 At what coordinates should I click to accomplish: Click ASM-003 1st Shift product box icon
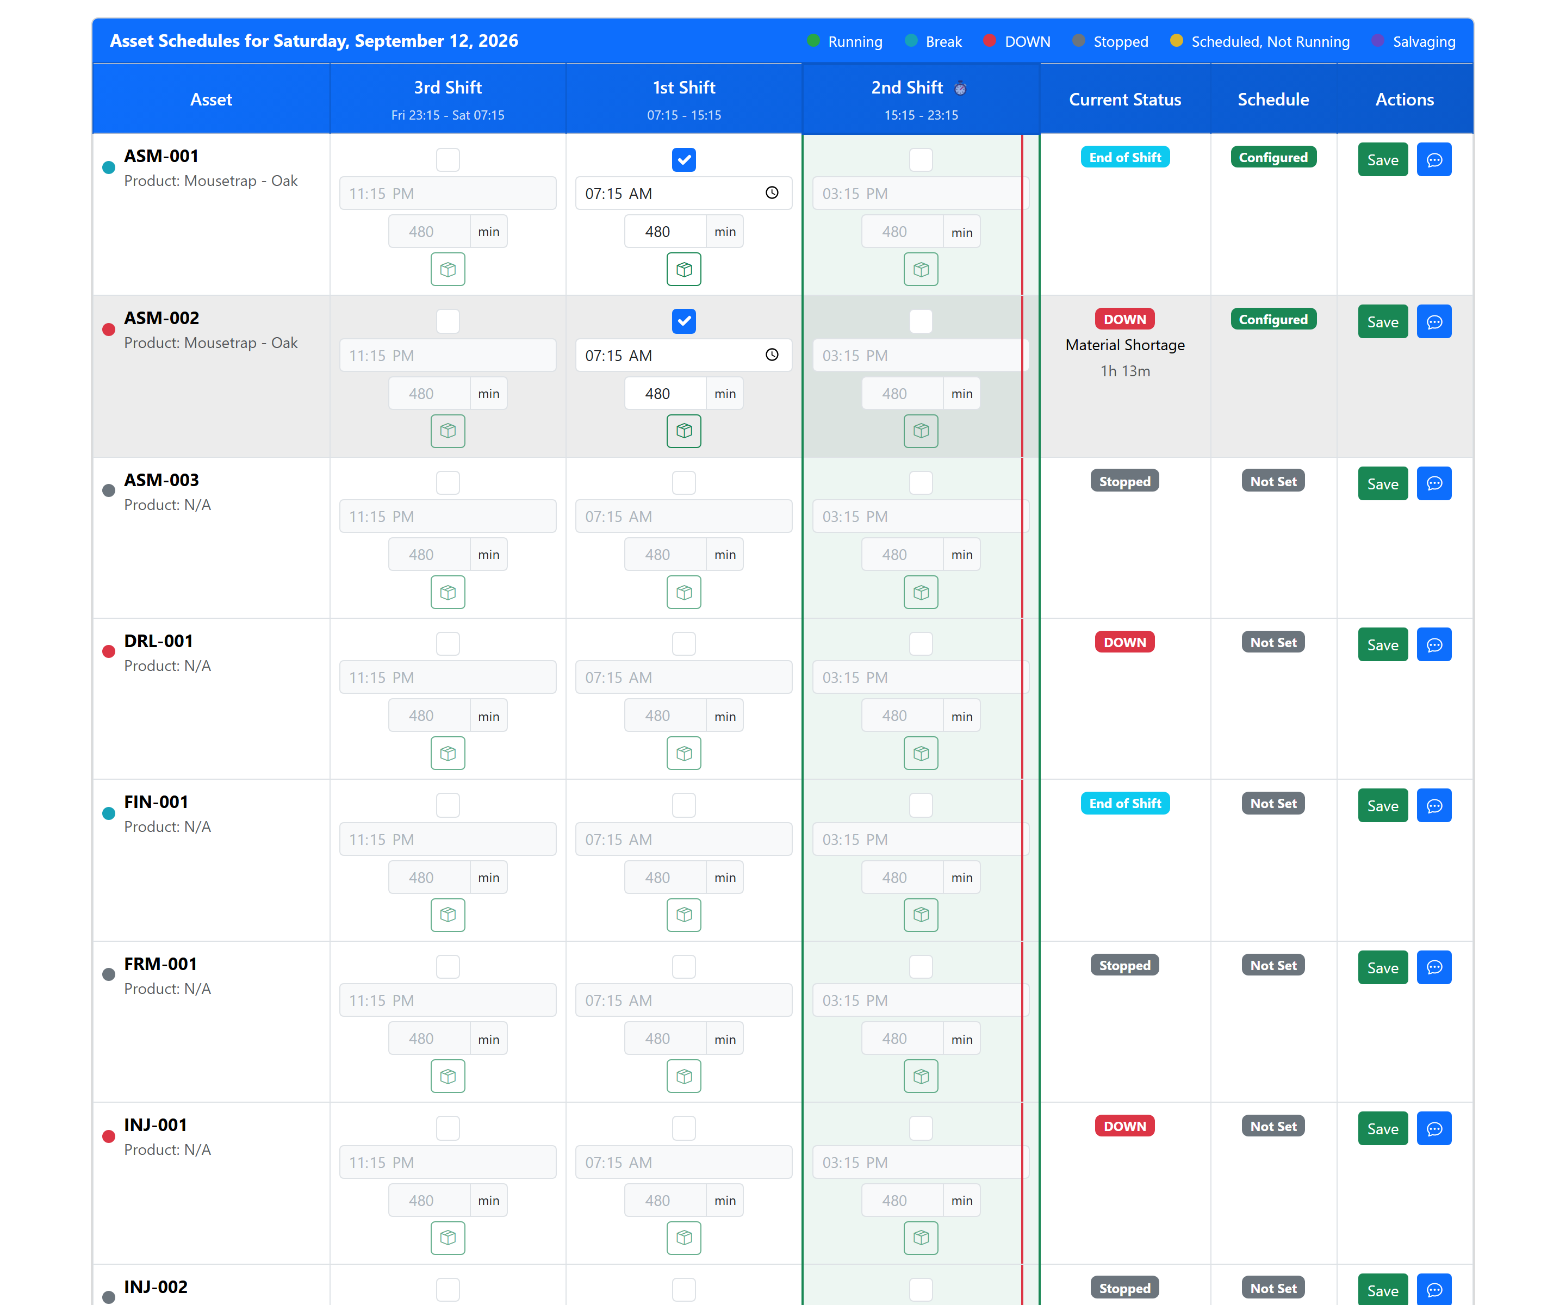(684, 592)
